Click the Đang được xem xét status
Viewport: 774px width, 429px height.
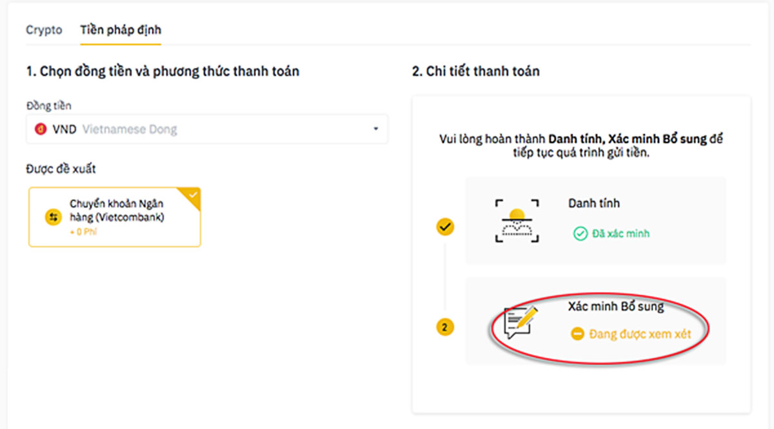click(x=640, y=334)
